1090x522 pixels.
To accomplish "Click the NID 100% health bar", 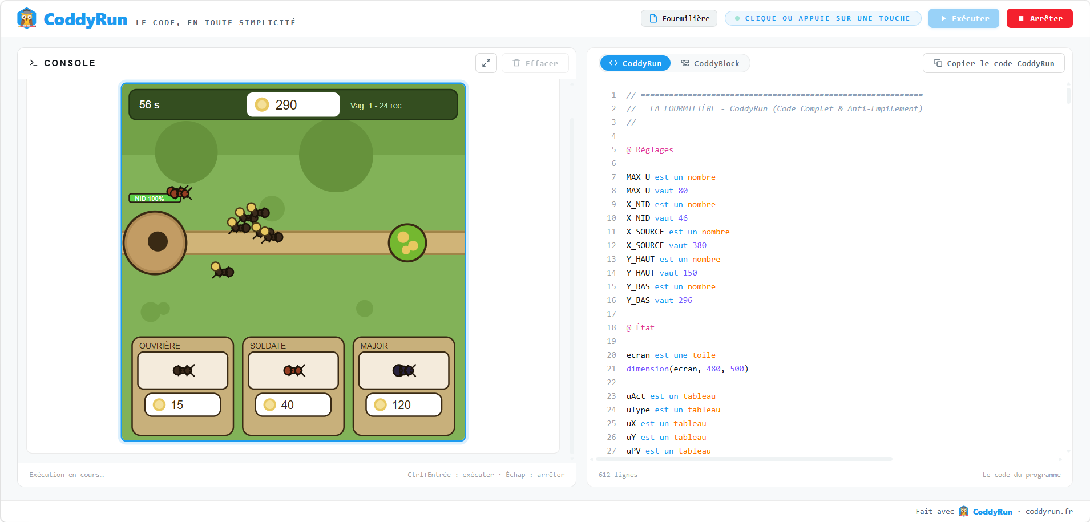I will pyautogui.click(x=155, y=198).
